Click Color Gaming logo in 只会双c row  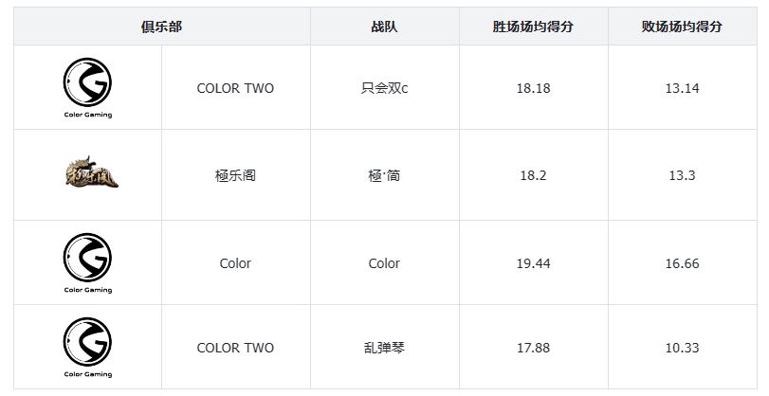87,86
